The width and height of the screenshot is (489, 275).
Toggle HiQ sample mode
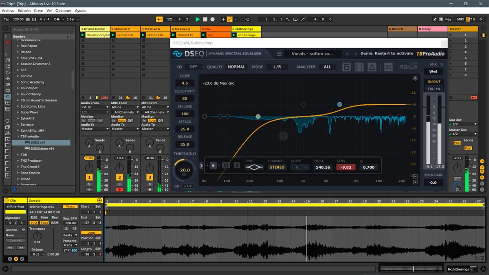pyautogui.click(x=34, y=223)
